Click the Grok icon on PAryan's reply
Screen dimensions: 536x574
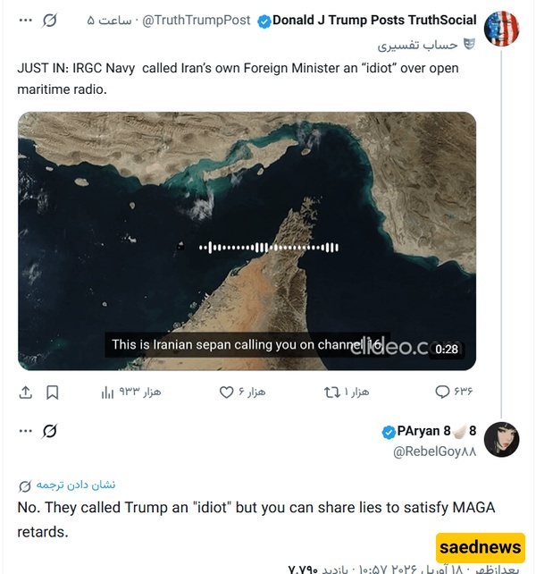(x=51, y=431)
